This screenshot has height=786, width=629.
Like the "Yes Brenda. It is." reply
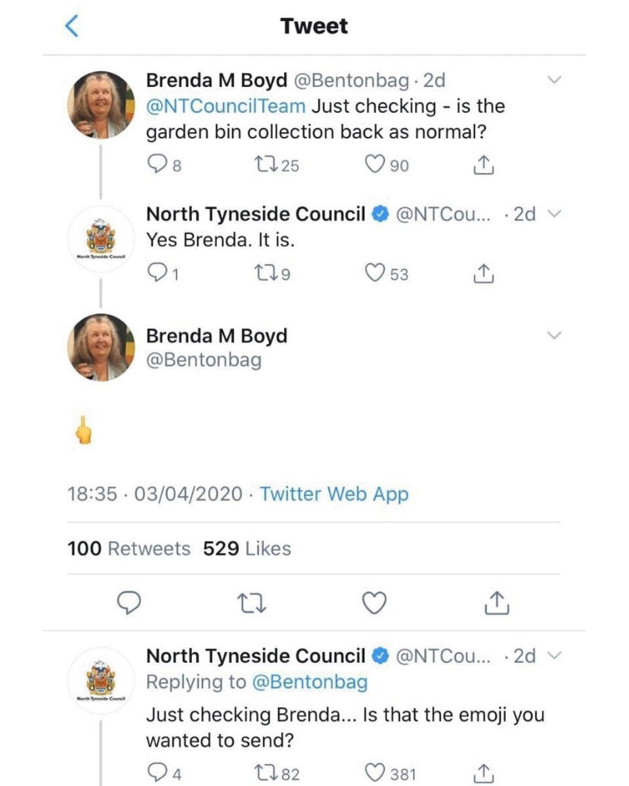coord(375,273)
